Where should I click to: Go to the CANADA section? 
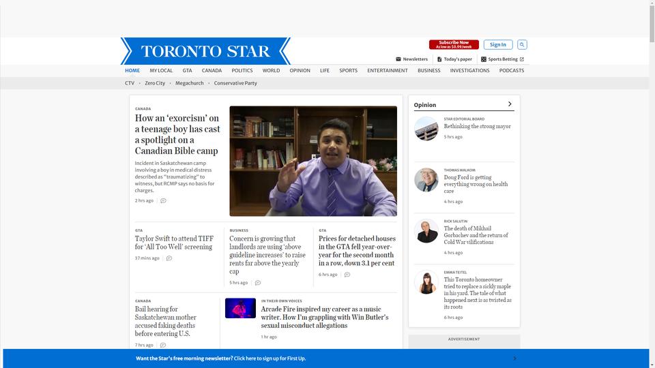coord(212,70)
